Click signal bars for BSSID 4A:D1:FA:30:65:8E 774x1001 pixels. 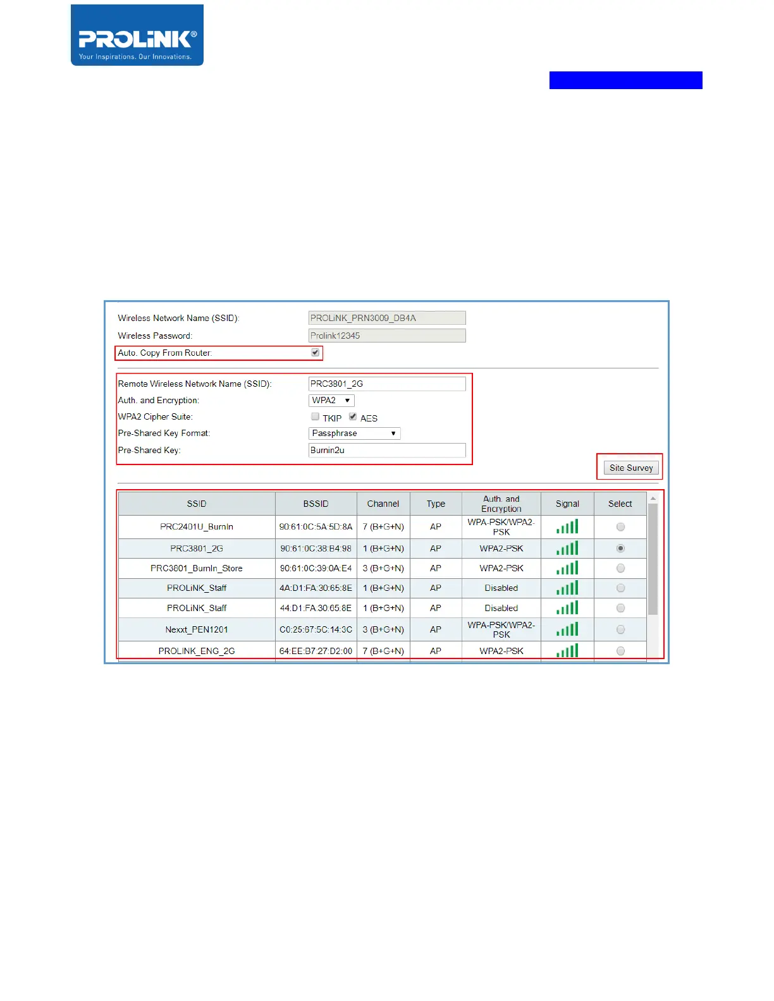click(567, 588)
